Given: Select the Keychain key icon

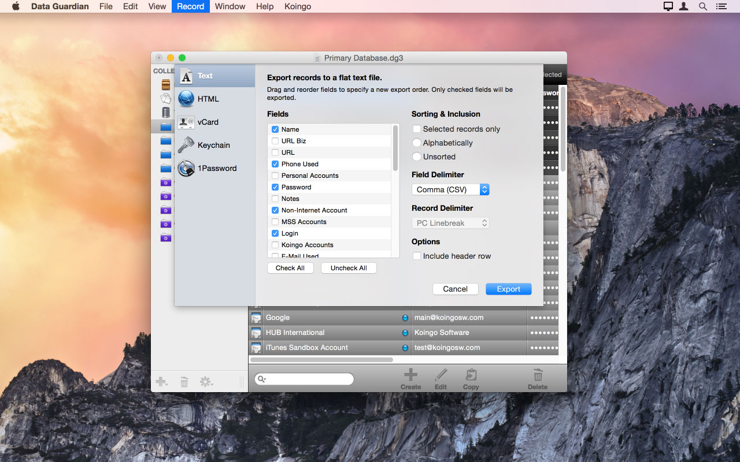Looking at the screenshot, I should click(x=186, y=145).
